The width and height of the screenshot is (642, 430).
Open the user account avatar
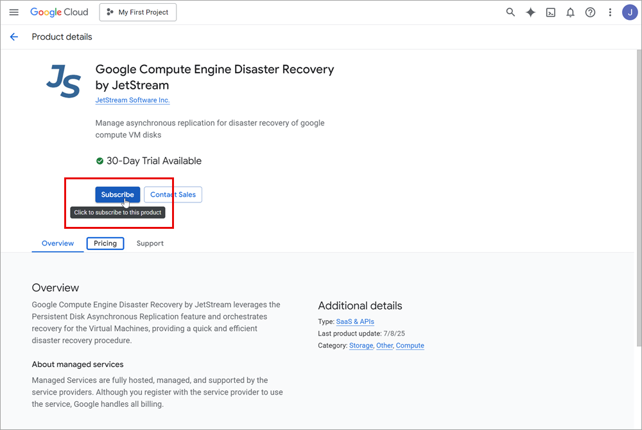point(630,12)
